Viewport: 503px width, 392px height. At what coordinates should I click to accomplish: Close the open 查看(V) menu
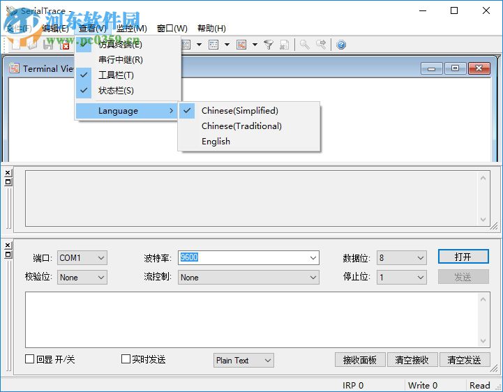93,28
